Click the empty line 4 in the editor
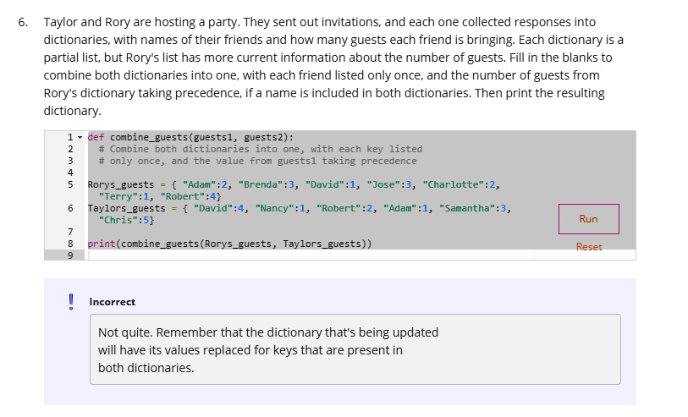688x417 pixels. (254, 173)
